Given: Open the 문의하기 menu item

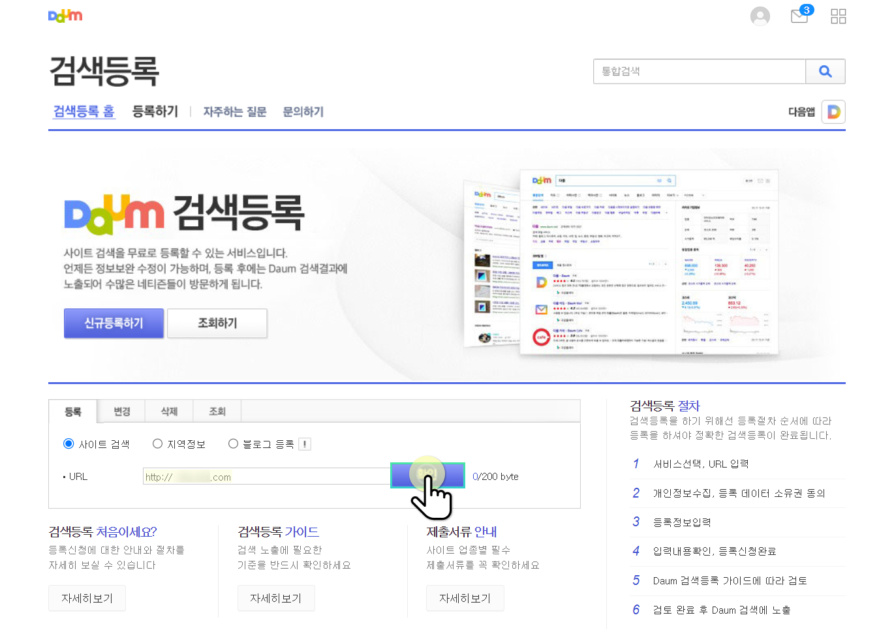Looking at the screenshot, I should 303,112.
